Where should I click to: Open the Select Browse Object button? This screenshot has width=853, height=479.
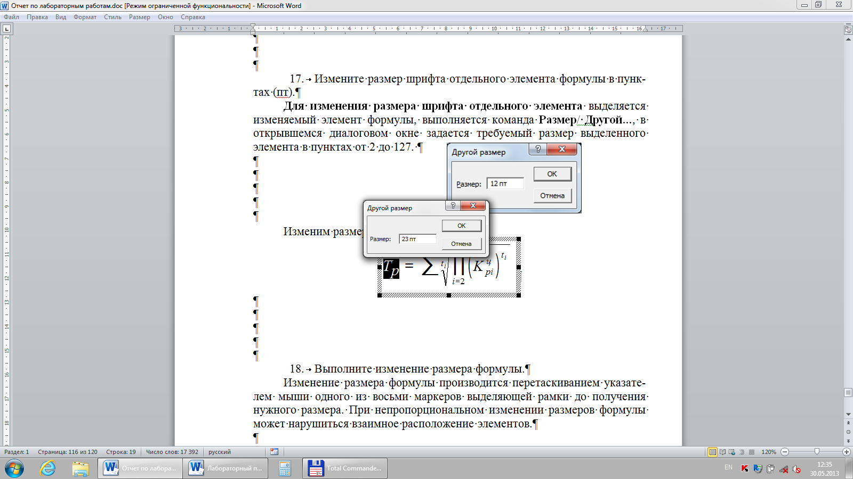(848, 432)
